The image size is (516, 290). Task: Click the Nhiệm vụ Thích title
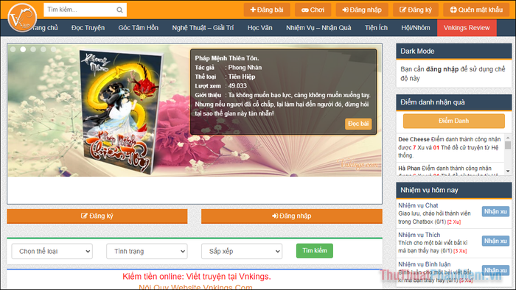coord(419,235)
